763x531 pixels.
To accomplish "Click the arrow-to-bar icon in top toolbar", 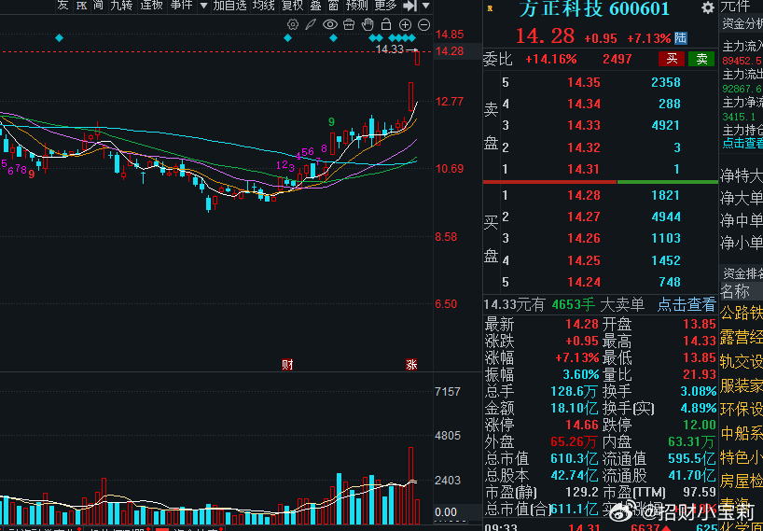I will [x=410, y=6].
